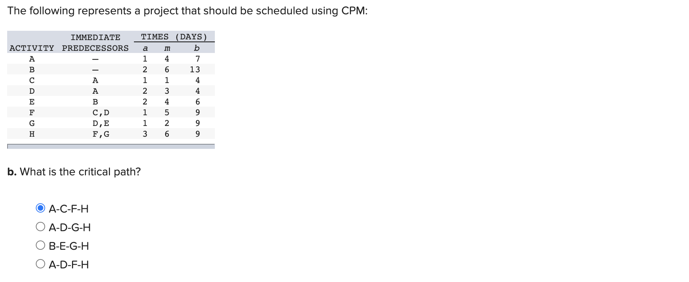Click the A-D-G-H answer label text
Image resolution: width=689 pixels, height=282 pixels.
pyautogui.click(x=70, y=227)
